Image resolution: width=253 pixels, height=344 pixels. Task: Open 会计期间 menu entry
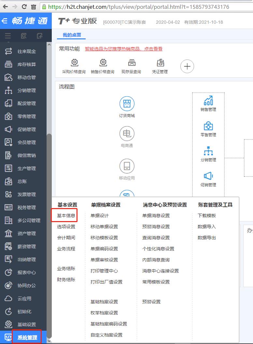(x=66, y=238)
